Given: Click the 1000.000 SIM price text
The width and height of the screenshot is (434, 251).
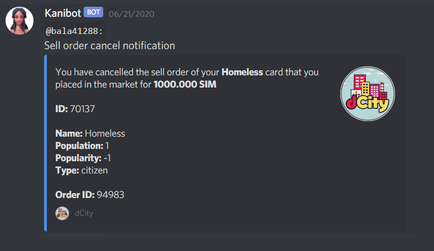Looking at the screenshot, I should pos(185,84).
